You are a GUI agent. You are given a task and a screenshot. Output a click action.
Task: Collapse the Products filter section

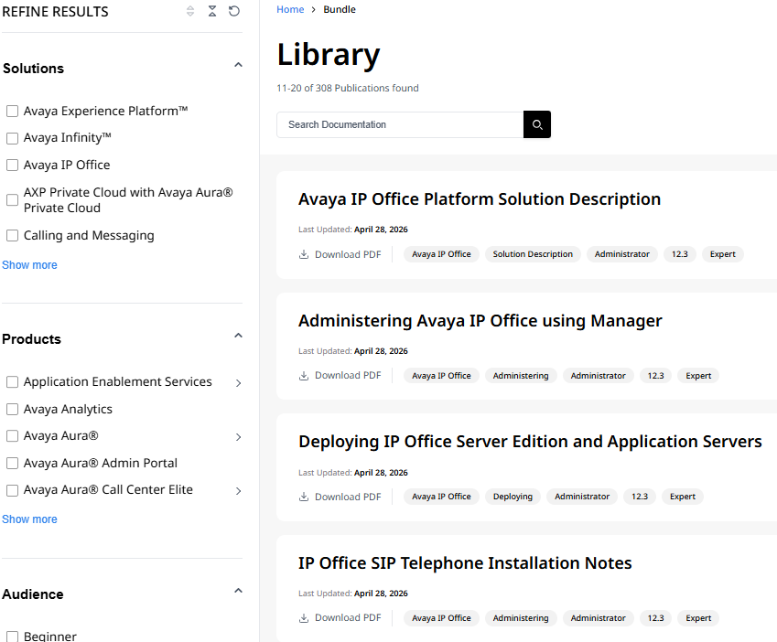238,336
